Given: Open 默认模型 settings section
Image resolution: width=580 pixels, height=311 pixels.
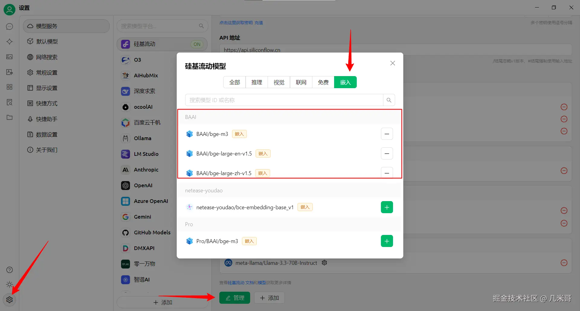Looking at the screenshot, I should tap(47, 41).
